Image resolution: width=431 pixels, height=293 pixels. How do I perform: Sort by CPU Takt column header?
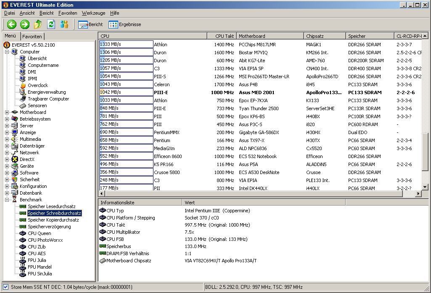click(222, 36)
